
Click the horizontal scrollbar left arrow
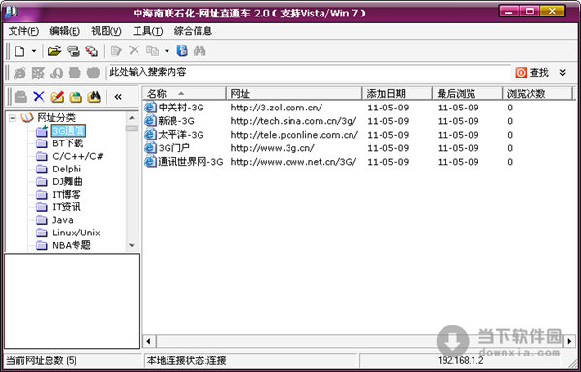pos(149,341)
